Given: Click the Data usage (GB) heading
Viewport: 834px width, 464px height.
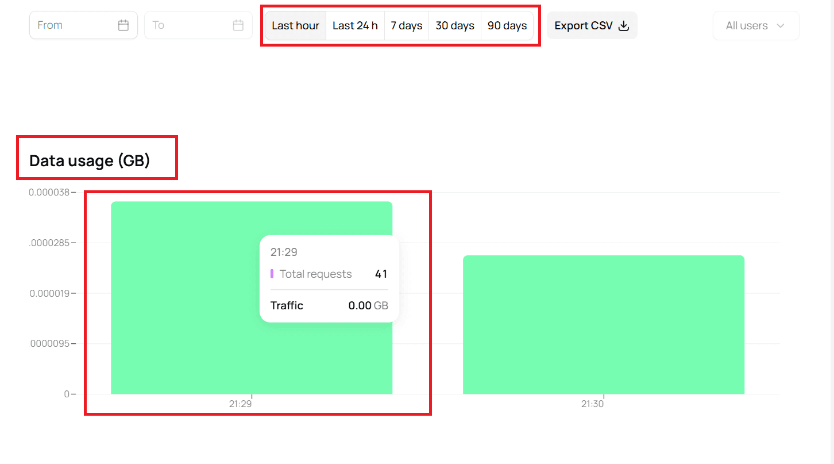Looking at the screenshot, I should tap(90, 160).
